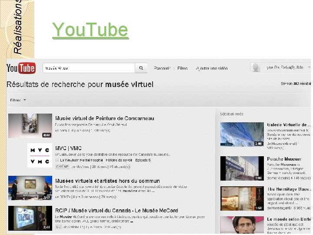Screen dimensions: 313x235
Task: Click the Environ résultats count text
Action: click(296, 84)
